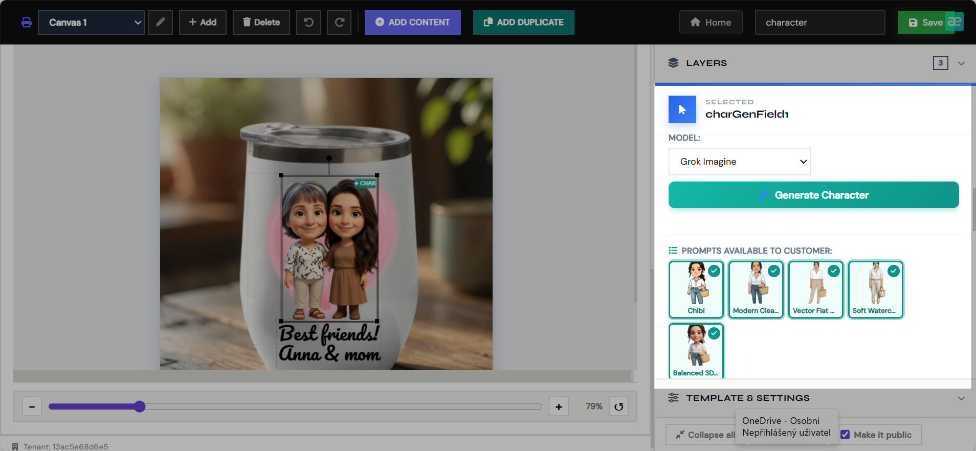976x451 pixels.
Task: Open the Canvas 1 dropdown
Action: coord(92,22)
